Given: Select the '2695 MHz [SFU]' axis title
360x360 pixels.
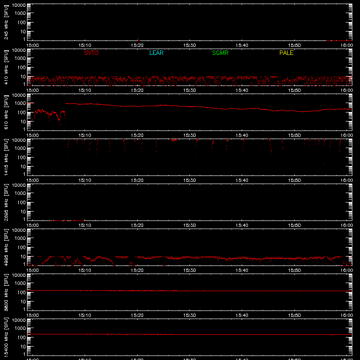Looking at the screenshot, I should 6,202.
